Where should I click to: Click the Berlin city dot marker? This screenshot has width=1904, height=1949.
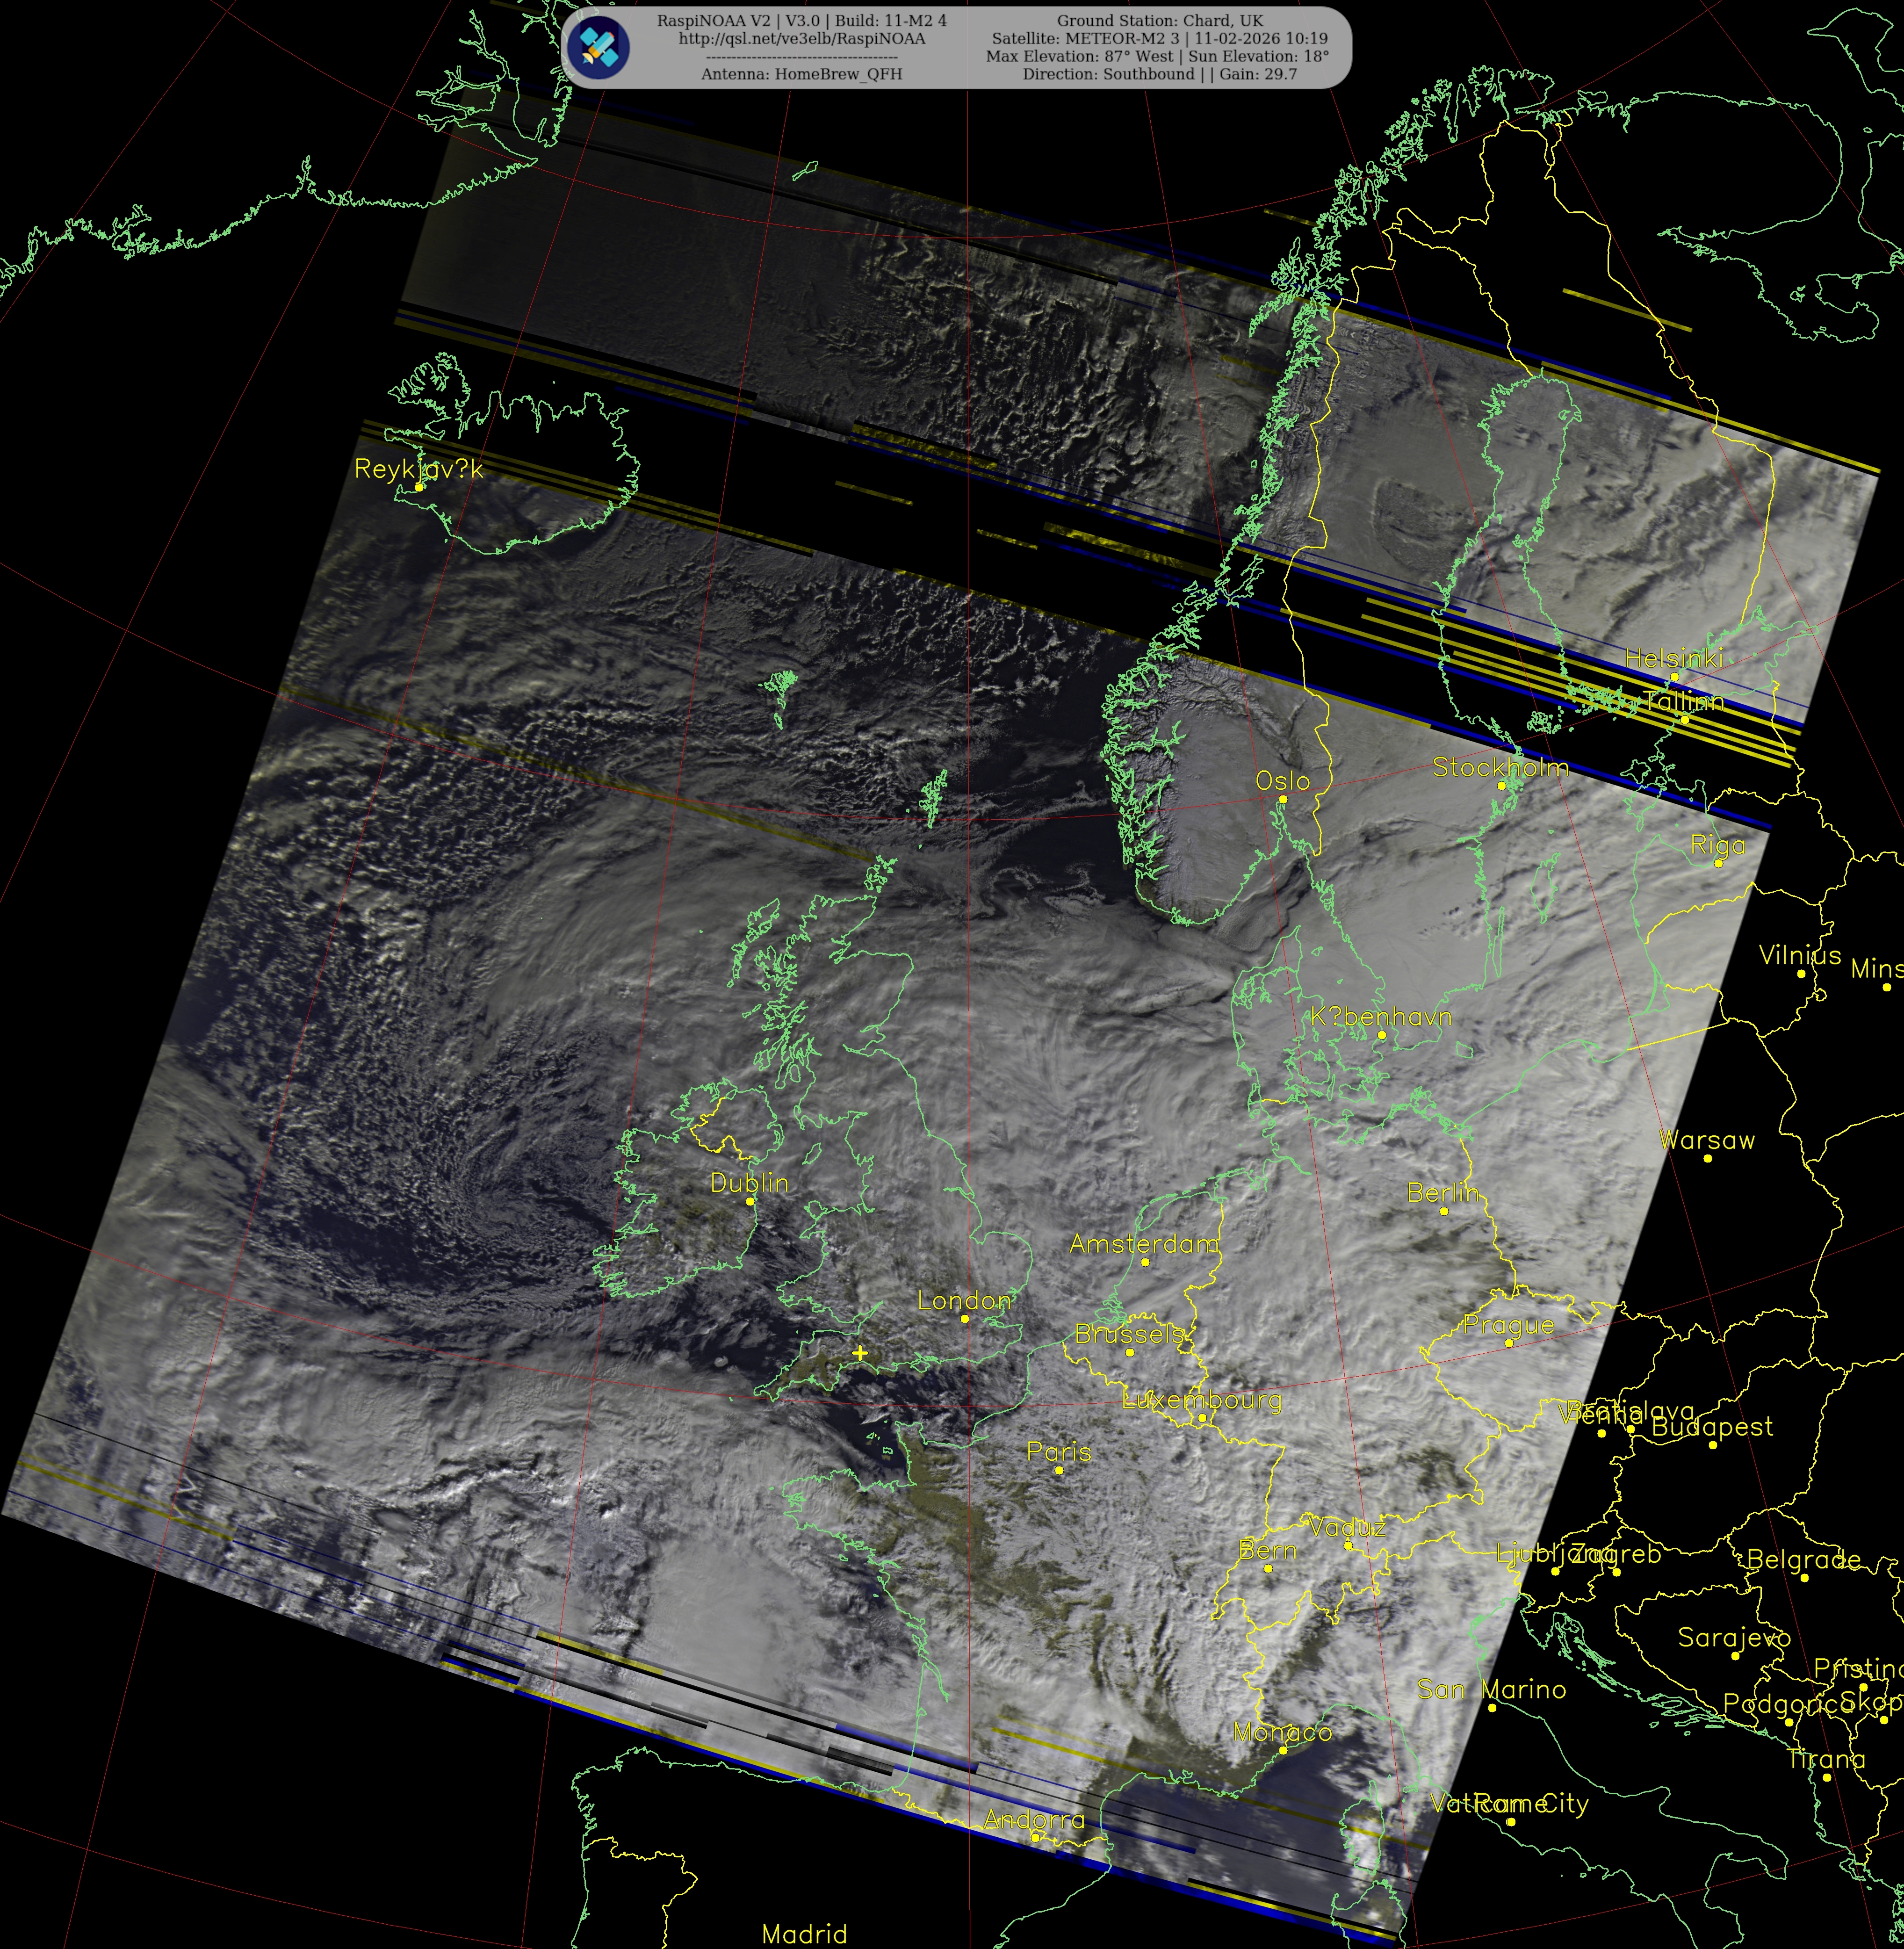1444,1211
